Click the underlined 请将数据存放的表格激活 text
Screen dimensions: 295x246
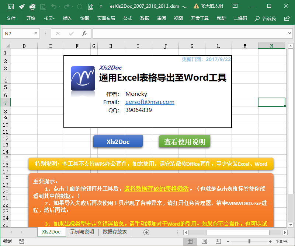156,189
